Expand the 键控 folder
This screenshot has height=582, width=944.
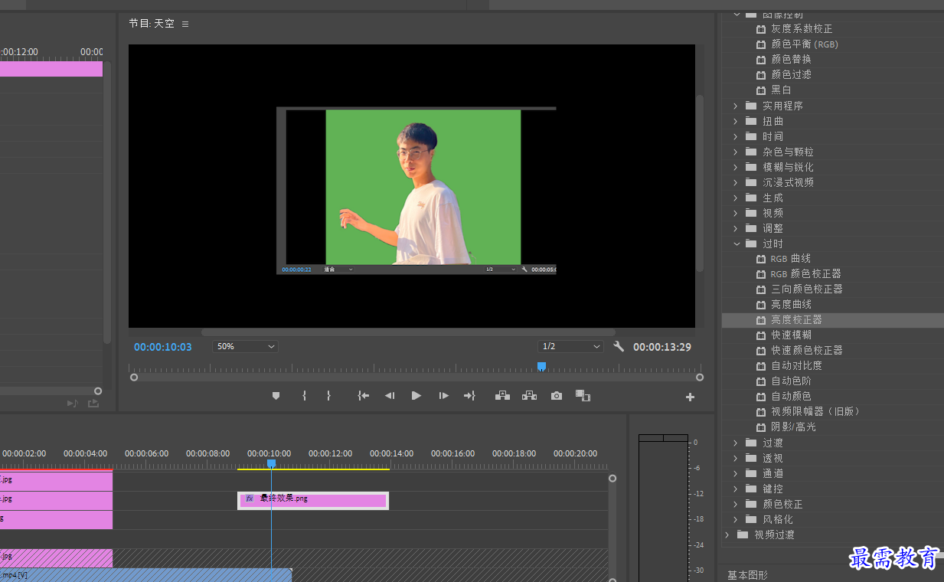736,489
